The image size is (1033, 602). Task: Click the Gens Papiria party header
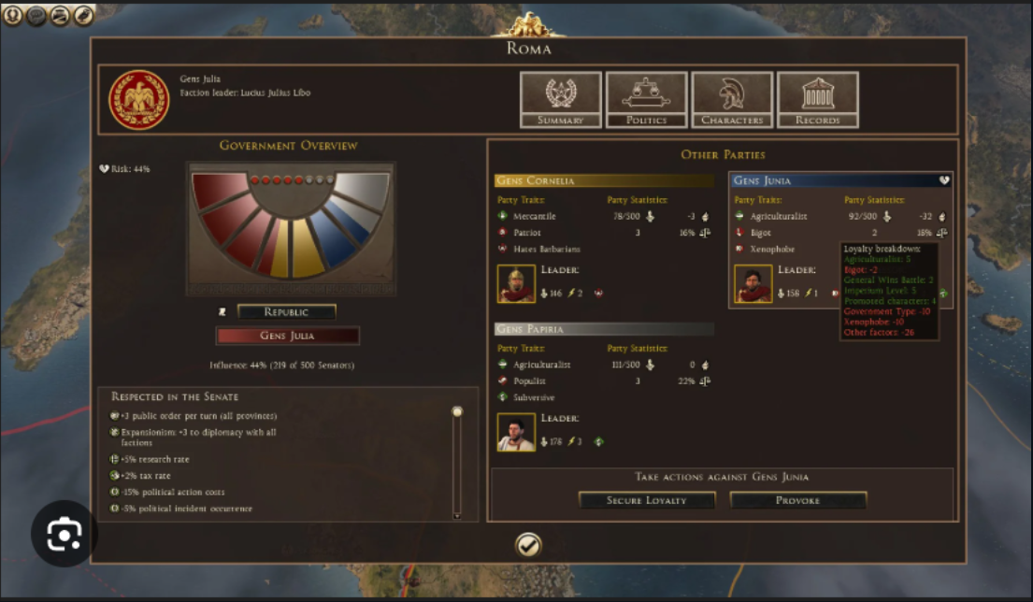(604, 329)
